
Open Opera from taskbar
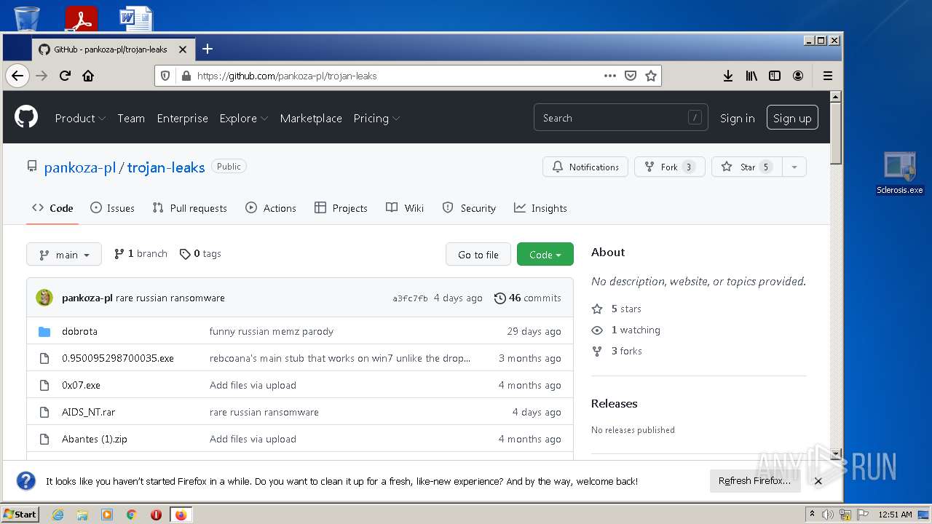coord(156,515)
